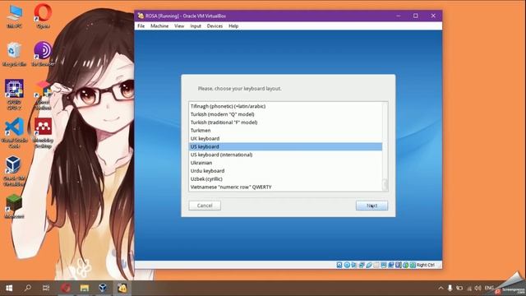
Task: Click the USB devices icon in VirtualBox status bar
Action: tap(369, 265)
